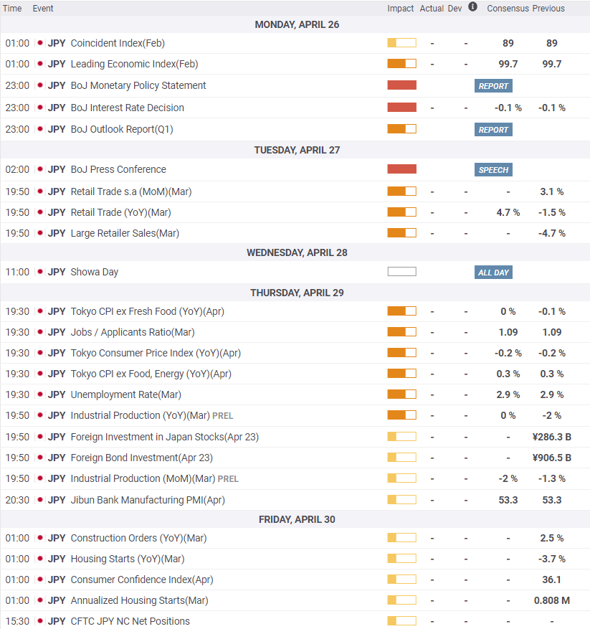
Task: Expand the Consumer Confidence Index(Apr) row
Action: [142, 580]
